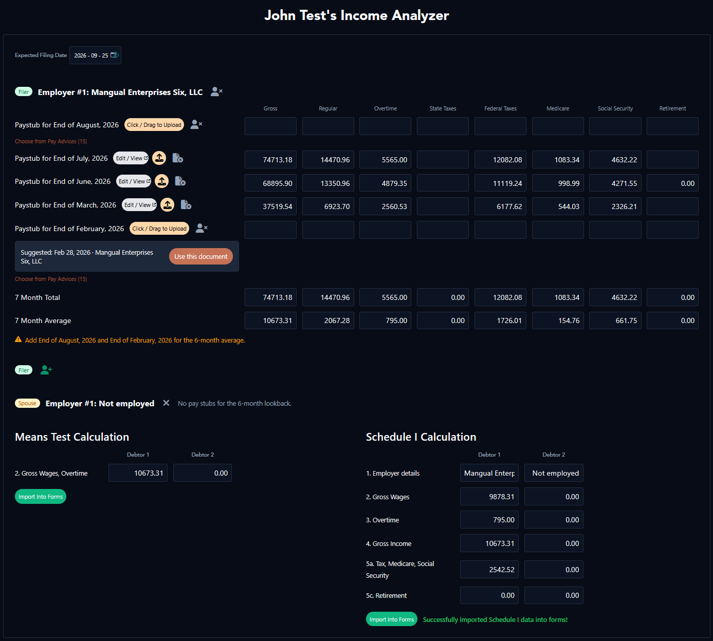
Task: Click July State Taxes empty field
Action: click(x=443, y=160)
